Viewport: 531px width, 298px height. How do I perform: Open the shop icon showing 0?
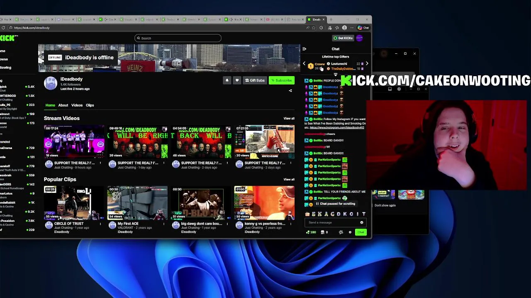tap(324, 232)
